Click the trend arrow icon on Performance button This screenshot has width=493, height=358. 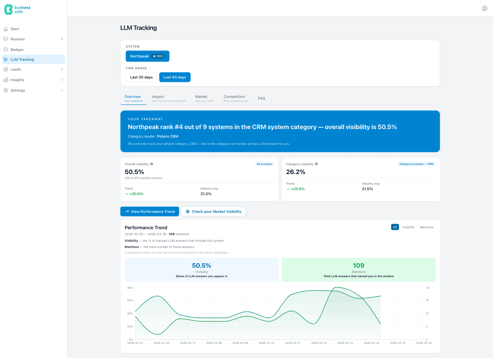tap(127, 212)
